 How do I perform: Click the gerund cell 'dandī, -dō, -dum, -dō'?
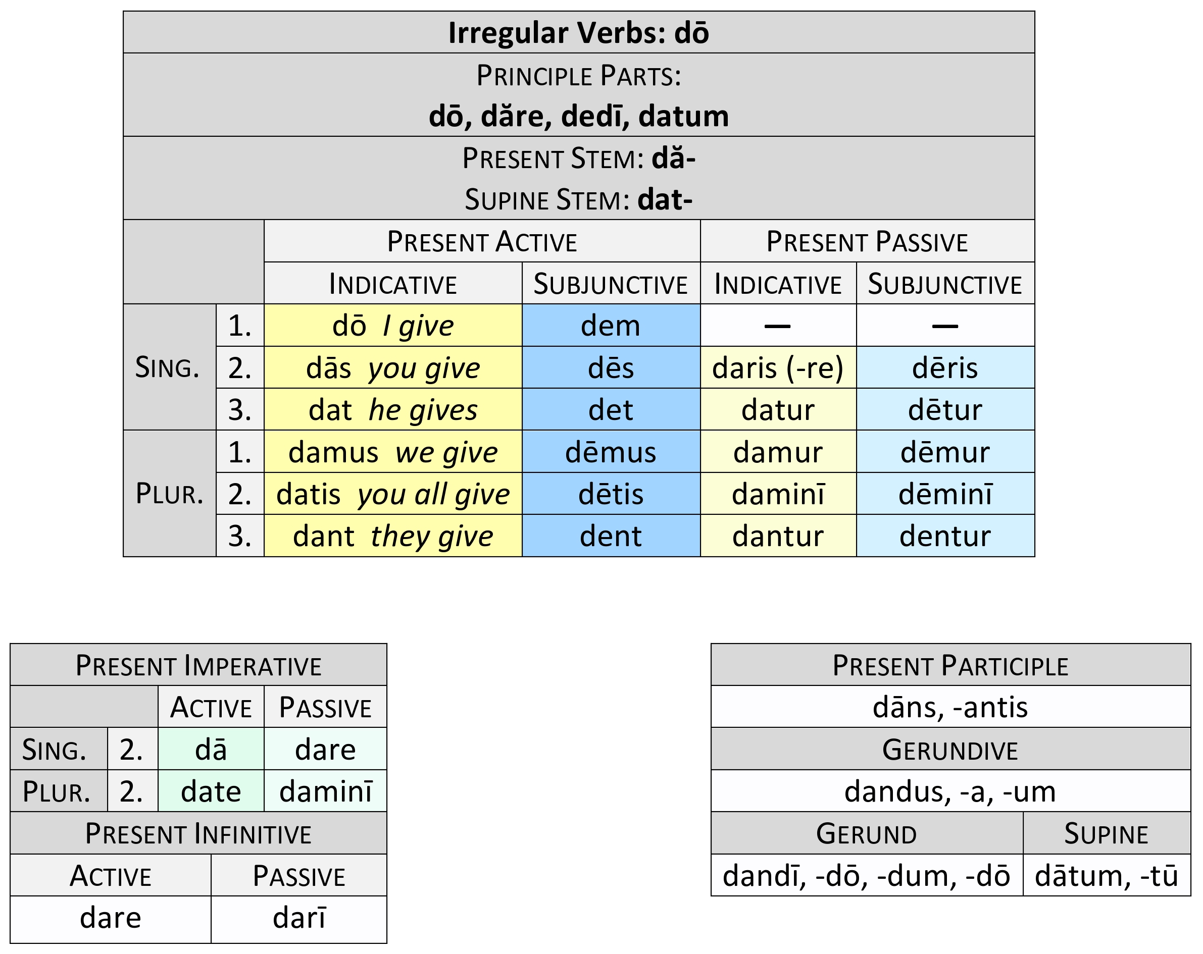pos(866,875)
